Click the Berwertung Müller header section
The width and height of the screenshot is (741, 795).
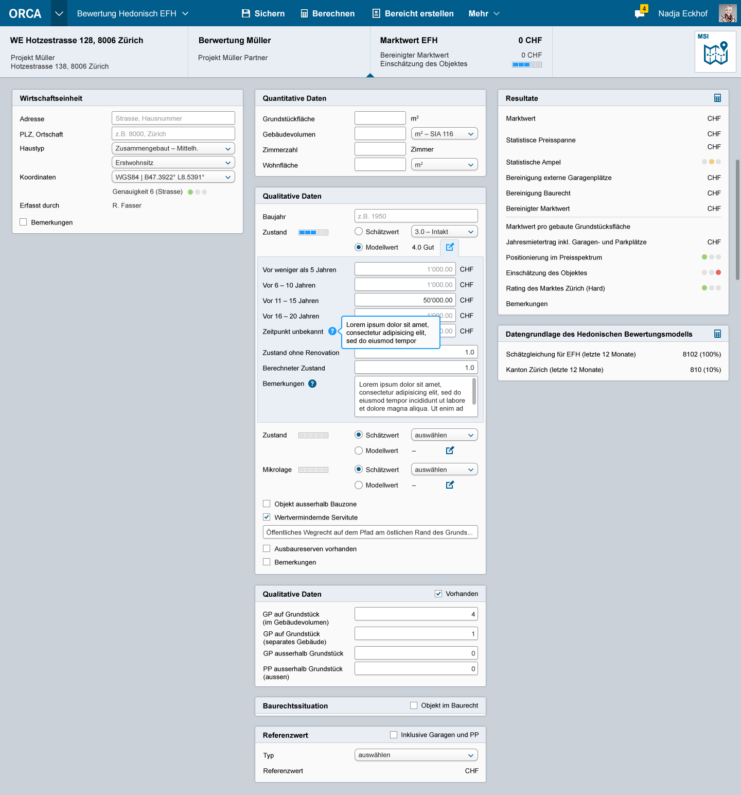pyautogui.click(x=279, y=51)
